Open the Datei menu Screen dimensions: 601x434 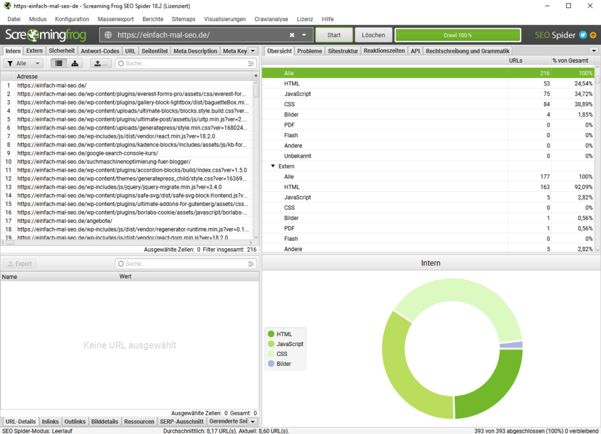tap(14, 19)
